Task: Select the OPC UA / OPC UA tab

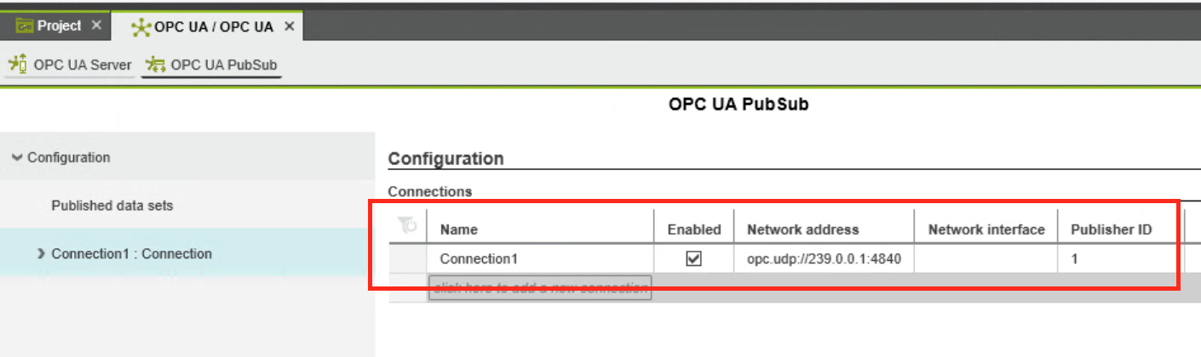Action: 208,26
